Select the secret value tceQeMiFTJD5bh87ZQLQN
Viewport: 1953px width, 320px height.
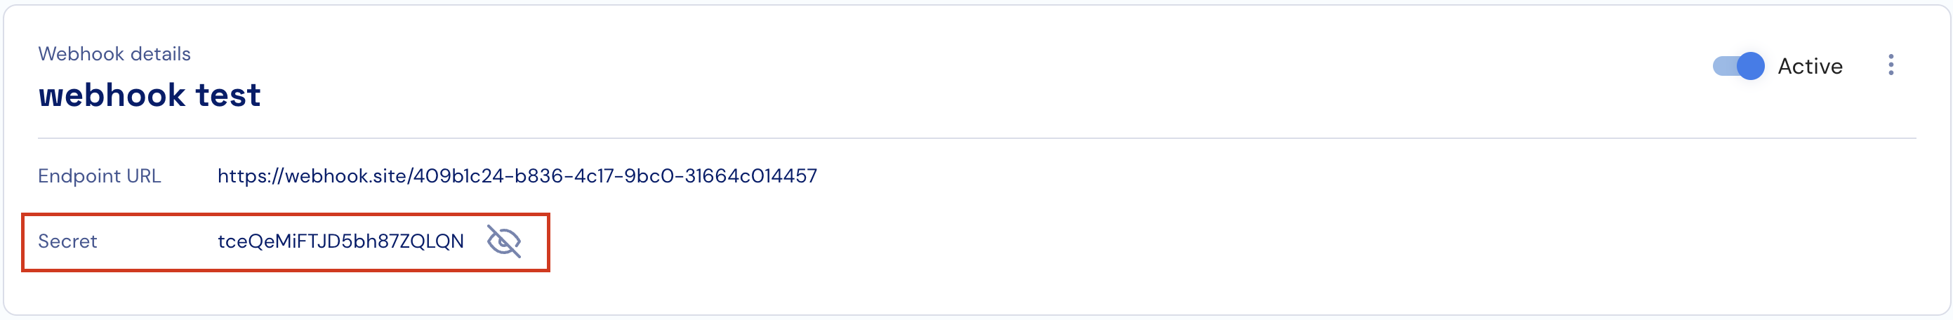(x=340, y=241)
